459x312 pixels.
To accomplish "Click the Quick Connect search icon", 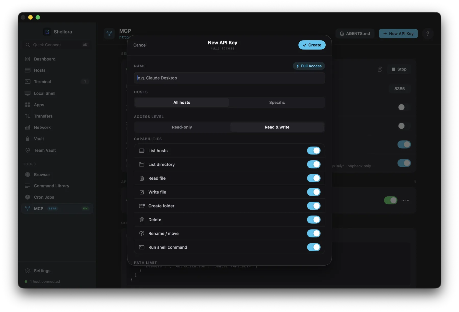I will pyautogui.click(x=28, y=45).
